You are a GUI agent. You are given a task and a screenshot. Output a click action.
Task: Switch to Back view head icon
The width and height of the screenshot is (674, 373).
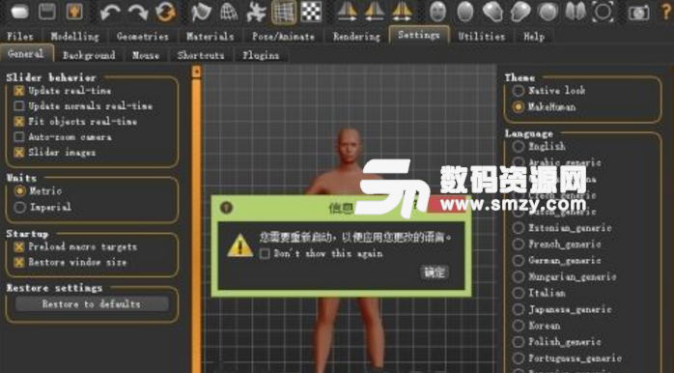465,12
